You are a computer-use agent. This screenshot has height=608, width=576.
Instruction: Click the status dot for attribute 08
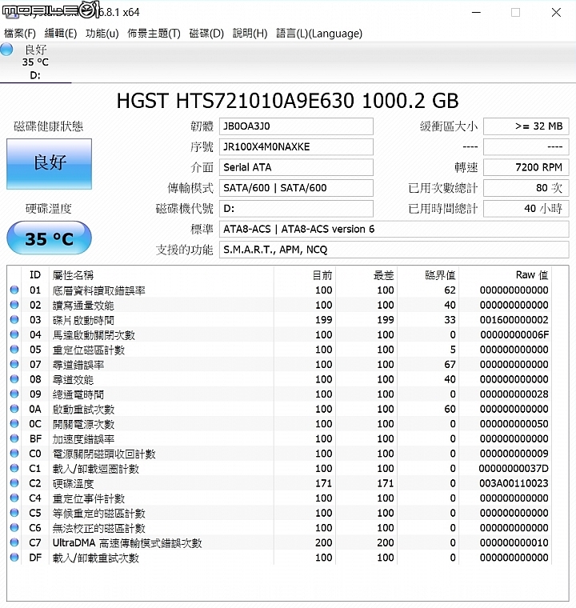pyautogui.click(x=14, y=379)
